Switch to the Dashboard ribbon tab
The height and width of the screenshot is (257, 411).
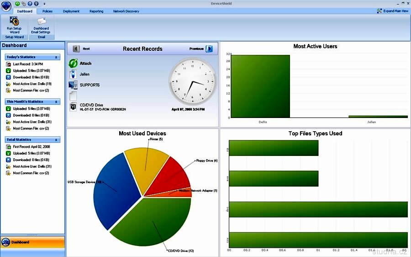click(25, 11)
